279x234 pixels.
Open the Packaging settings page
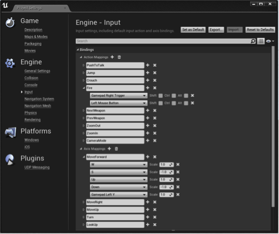coord(33,44)
